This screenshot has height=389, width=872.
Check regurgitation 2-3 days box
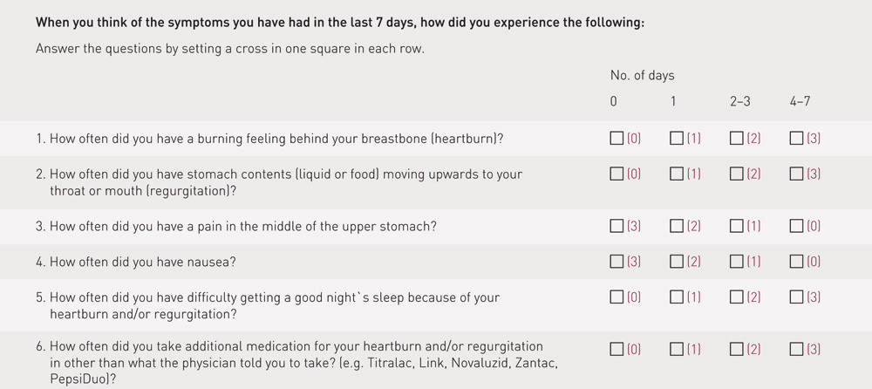[x=736, y=174]
